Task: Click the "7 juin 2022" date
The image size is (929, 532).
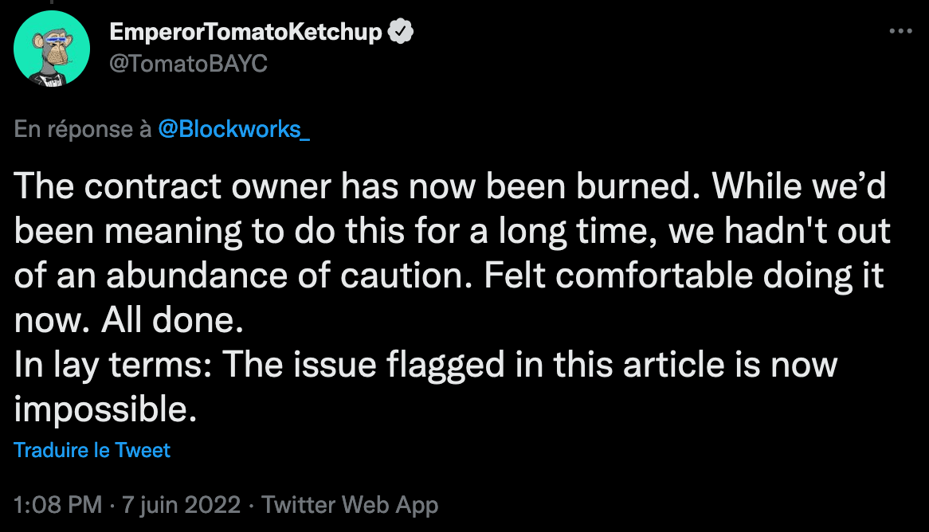Action: 180,504
